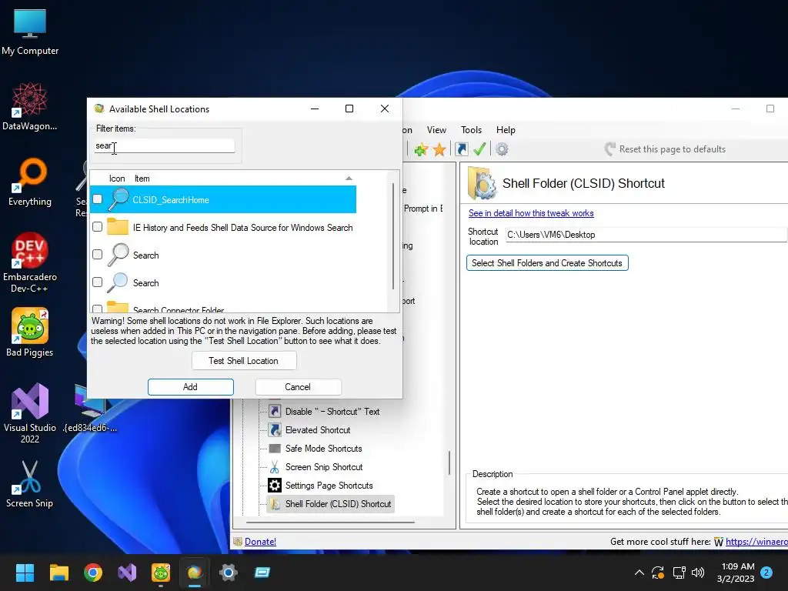Launch the Bad Piggies desktop icon
788x591 pixels.
(x=30, y=332)
